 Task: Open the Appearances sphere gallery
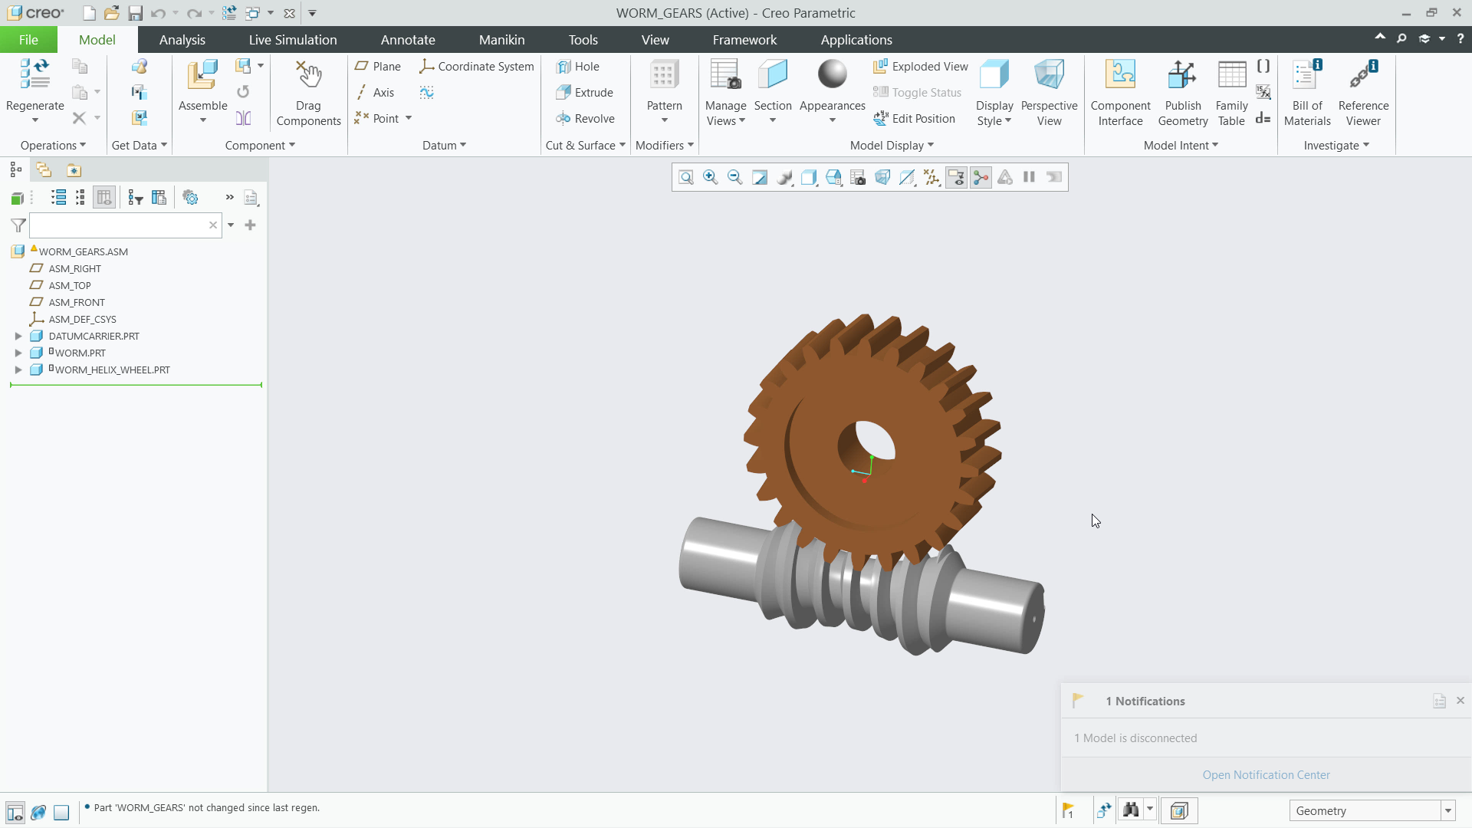(x=832, y=74)
